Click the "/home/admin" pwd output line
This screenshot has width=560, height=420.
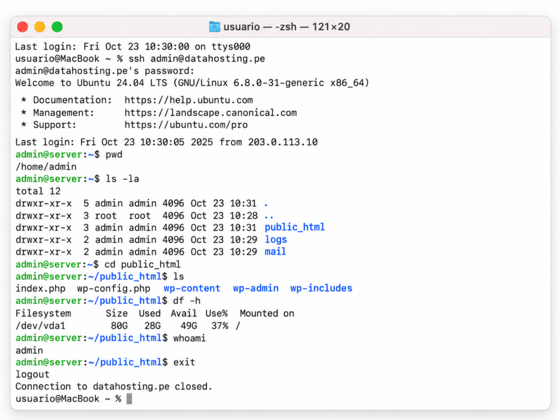click(x=46, y=167)
